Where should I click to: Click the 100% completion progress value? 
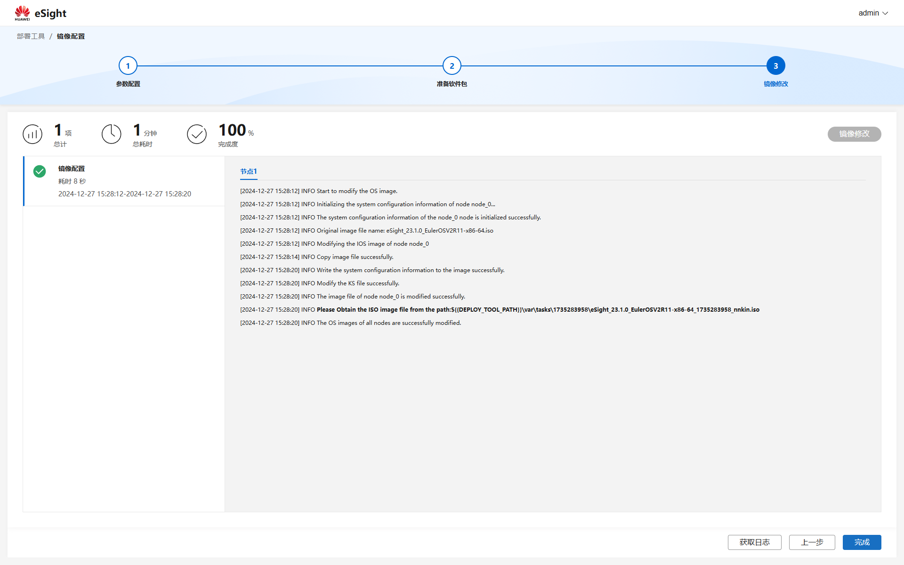click(233, 130)
